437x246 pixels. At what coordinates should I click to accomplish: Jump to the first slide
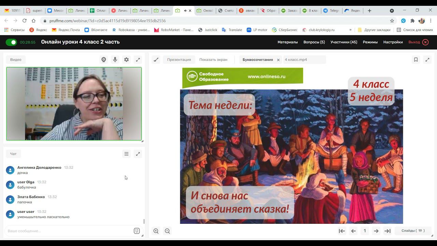[x=342, y=231]
